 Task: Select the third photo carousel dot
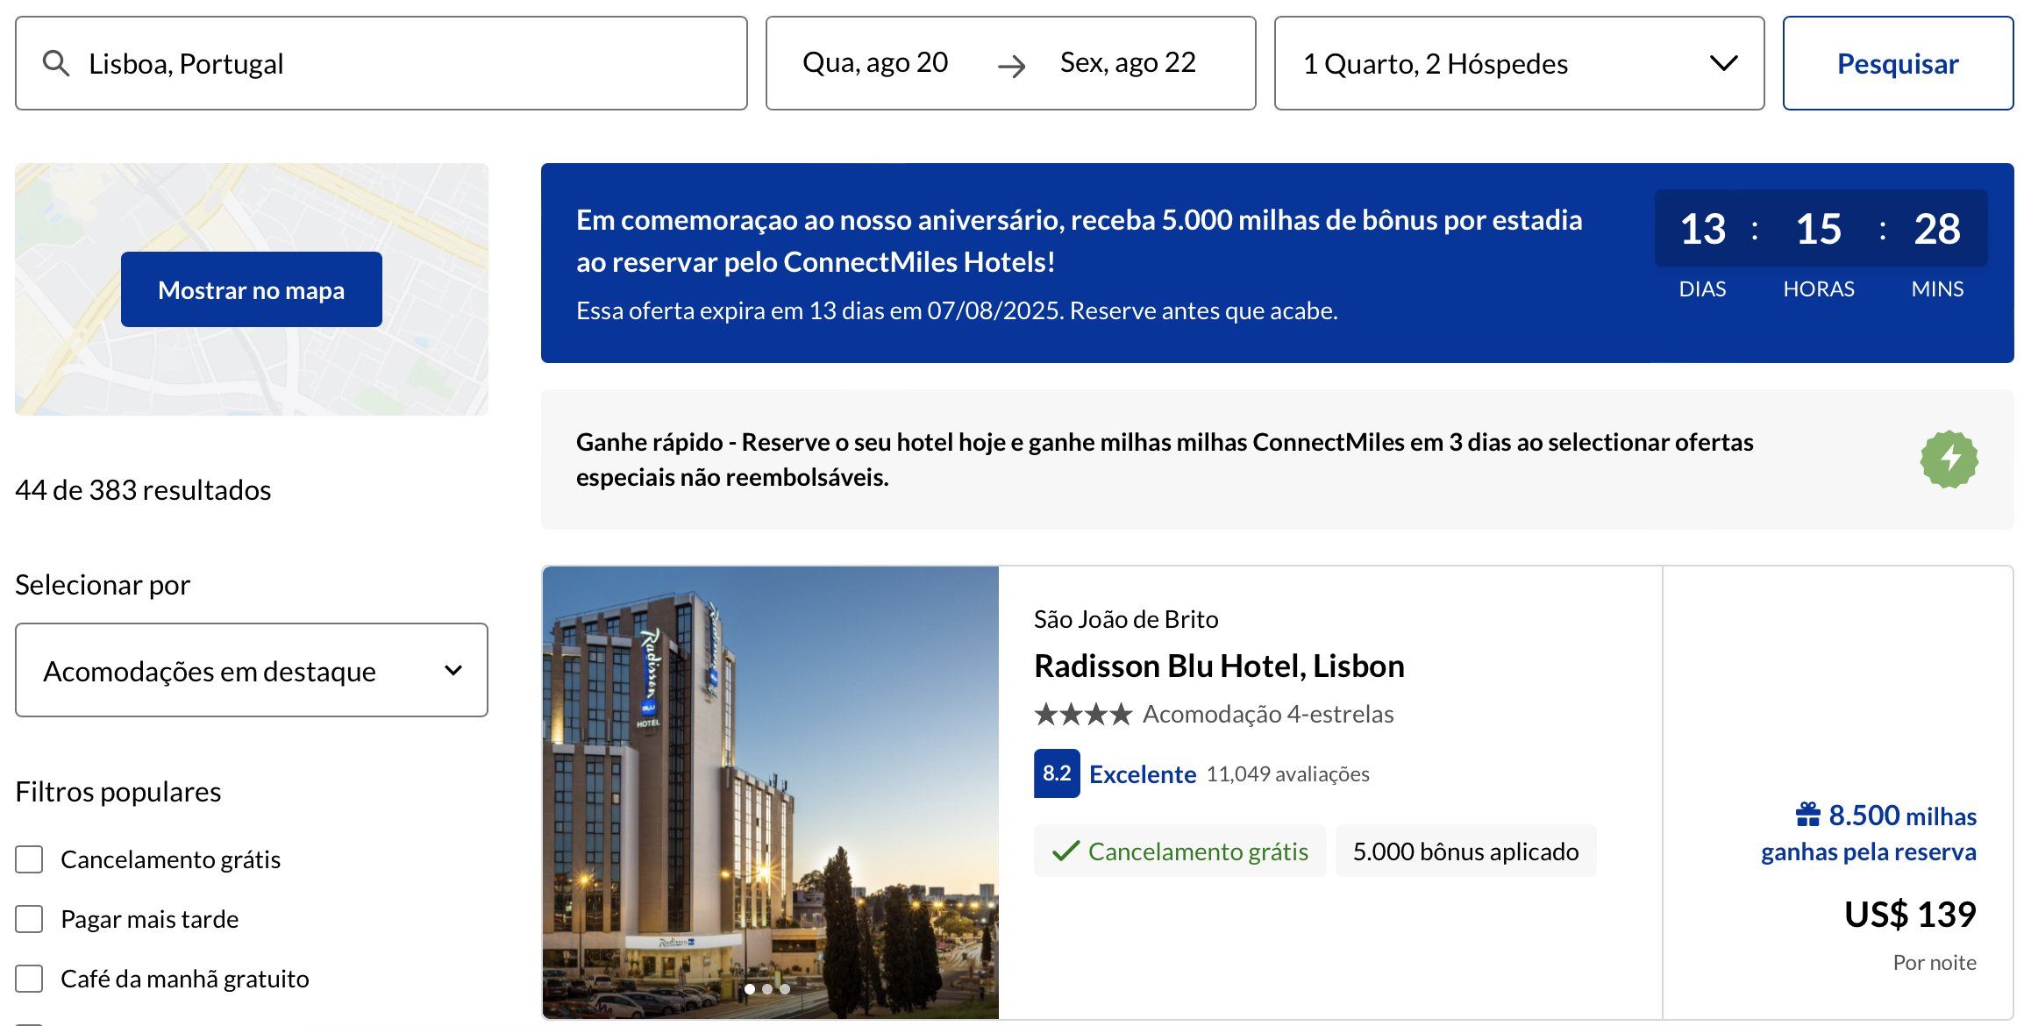click(x=785, y=989)
